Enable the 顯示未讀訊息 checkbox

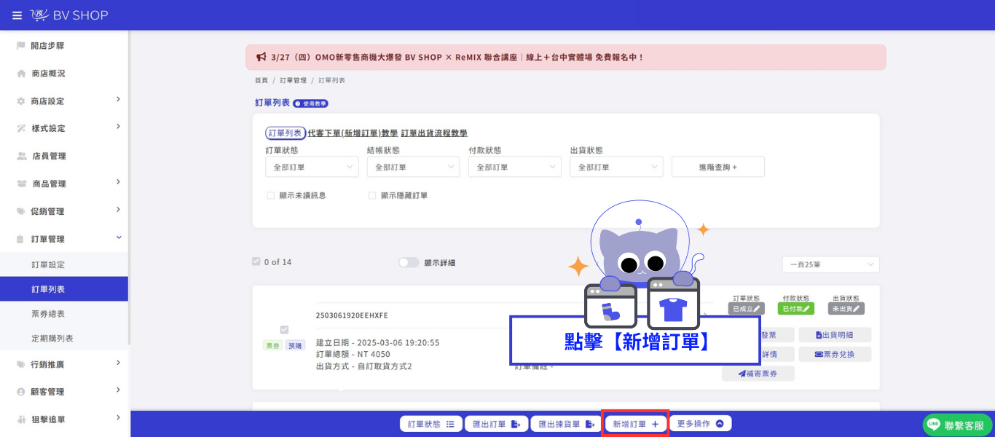point(270,195)
